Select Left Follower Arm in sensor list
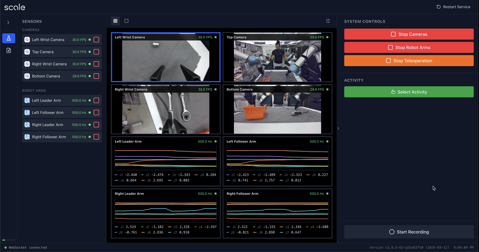 [x=48, y=113]
